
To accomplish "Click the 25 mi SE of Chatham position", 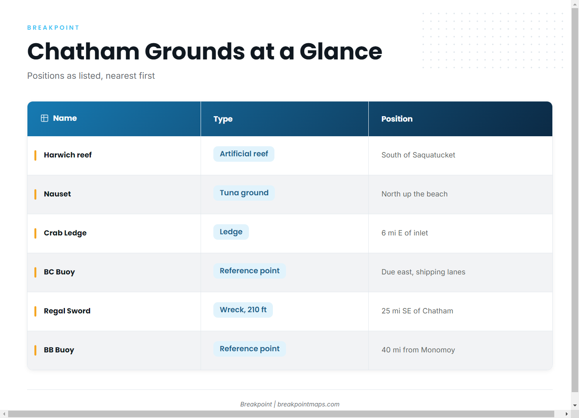I will click(417, 311).
